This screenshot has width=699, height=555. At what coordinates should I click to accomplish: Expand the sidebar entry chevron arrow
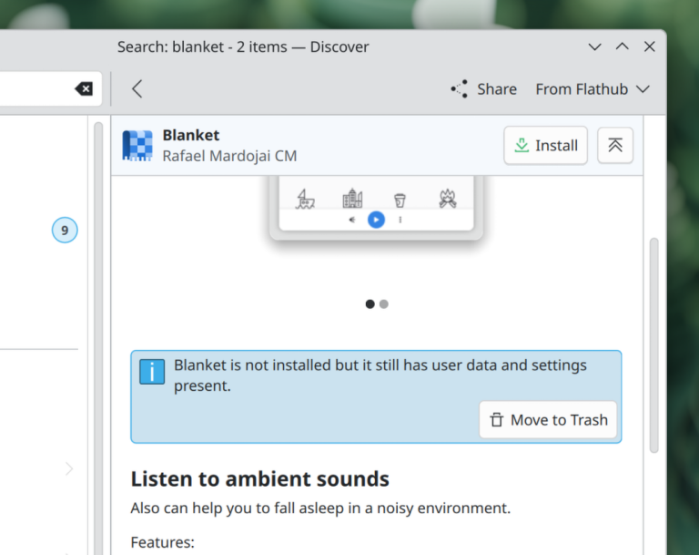68,468
